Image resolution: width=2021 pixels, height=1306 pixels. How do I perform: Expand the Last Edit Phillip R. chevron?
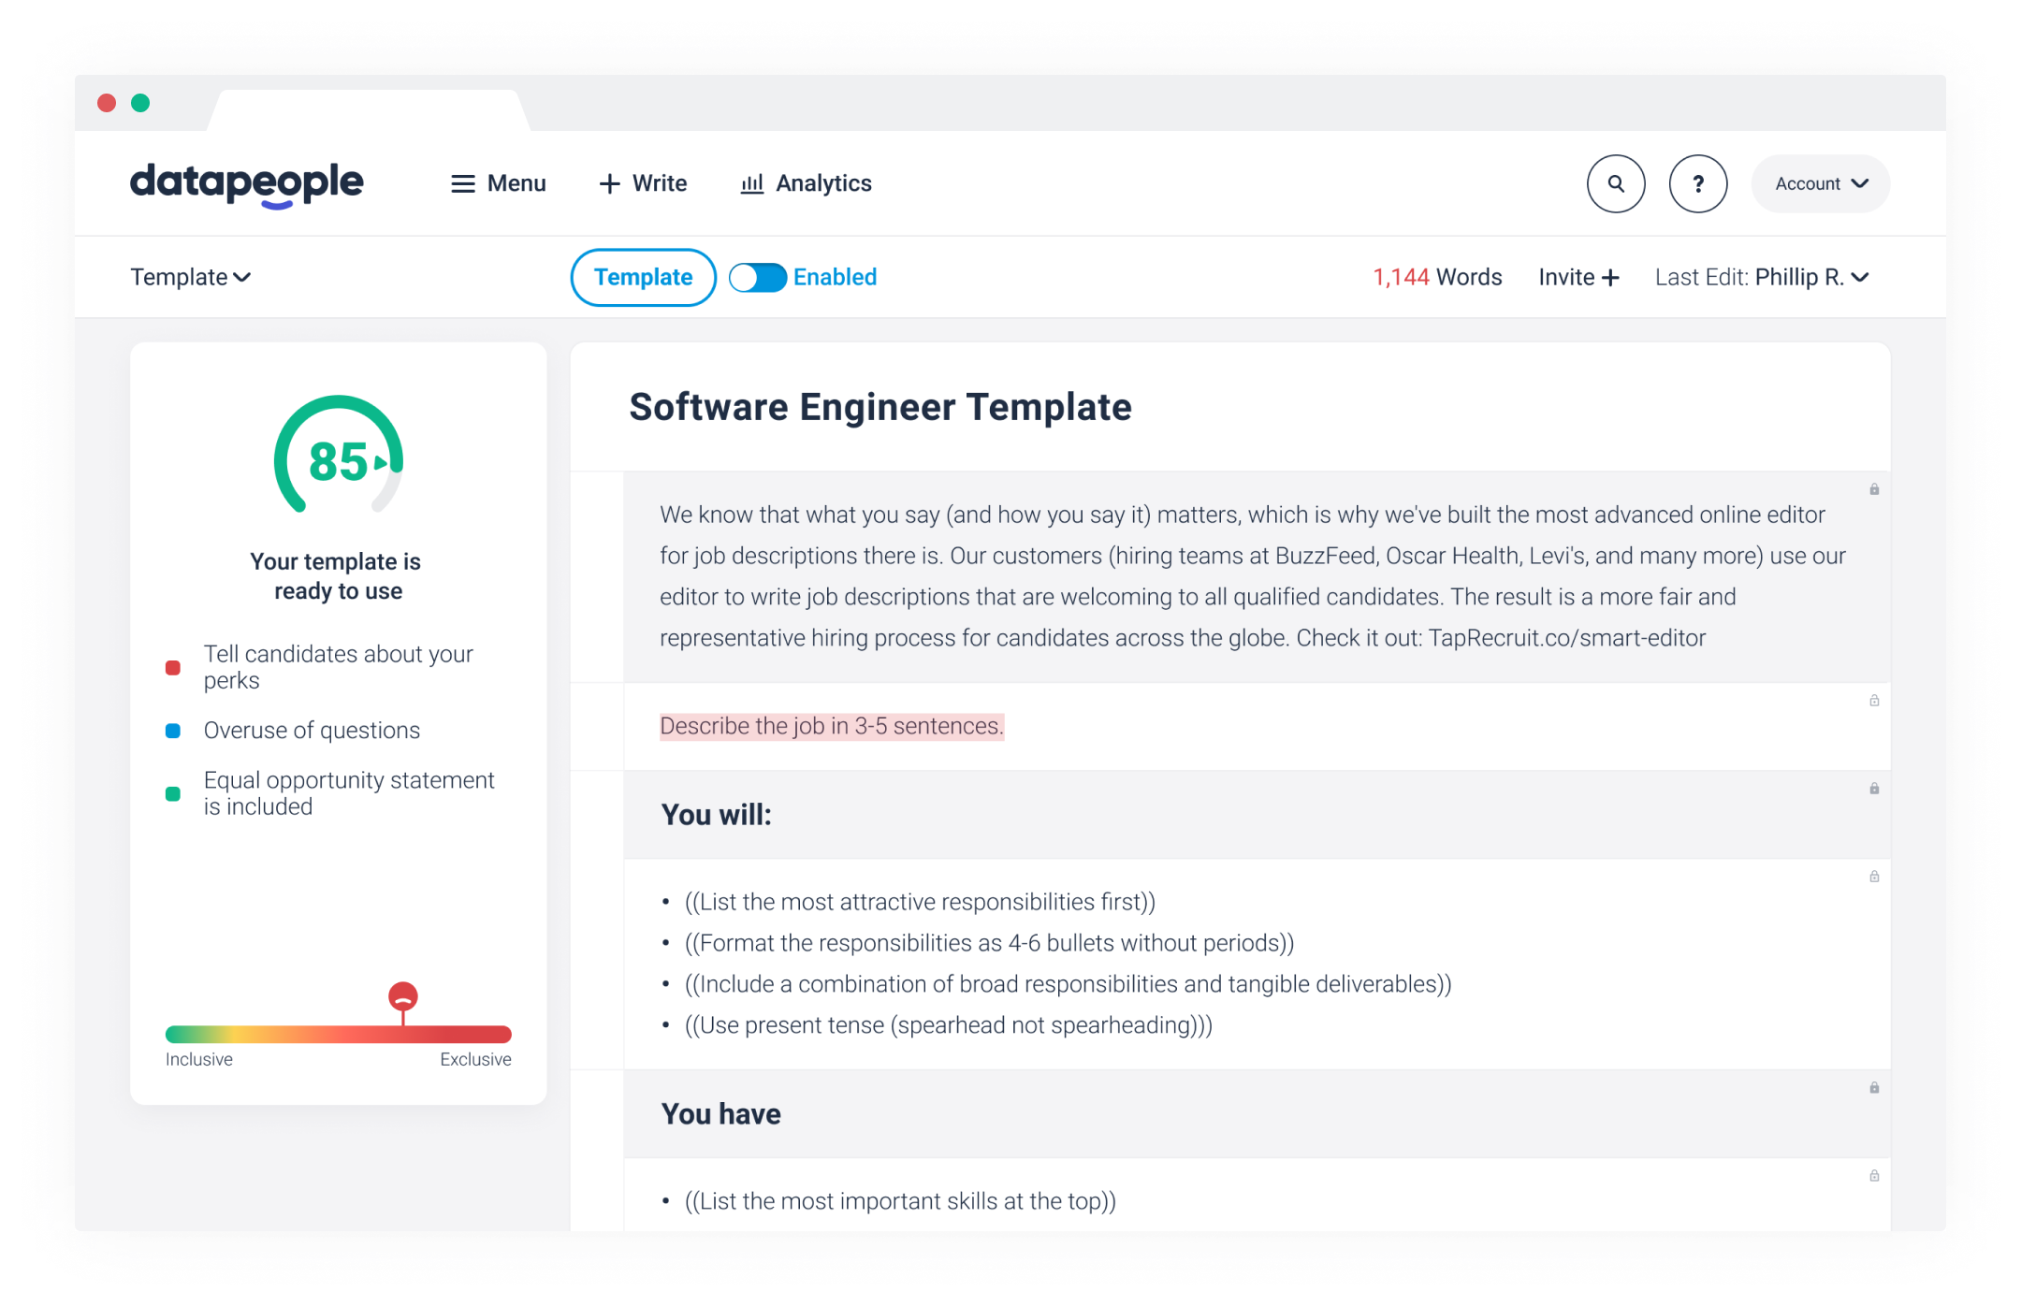1861,277
